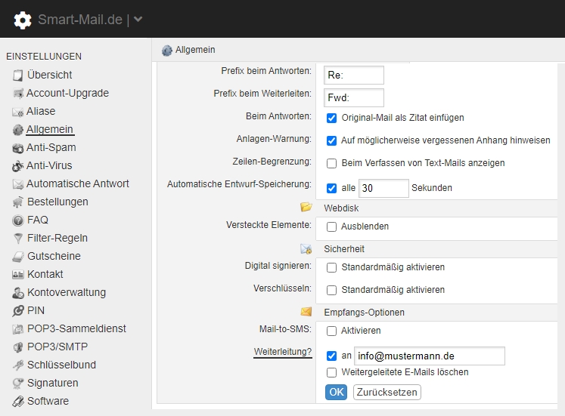565x416 pixels.
Task: Open the Weiterleitung? help link
Action: point(283,352)
